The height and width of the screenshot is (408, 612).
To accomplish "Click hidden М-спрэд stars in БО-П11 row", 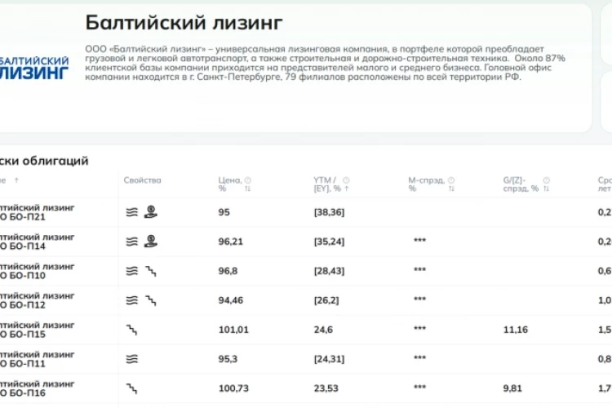I will click(420, 357).
